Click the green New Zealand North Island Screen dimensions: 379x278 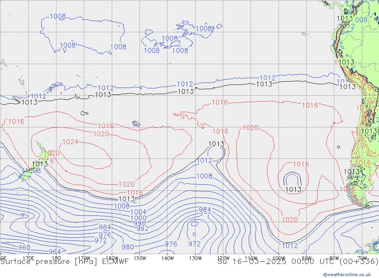42,151
